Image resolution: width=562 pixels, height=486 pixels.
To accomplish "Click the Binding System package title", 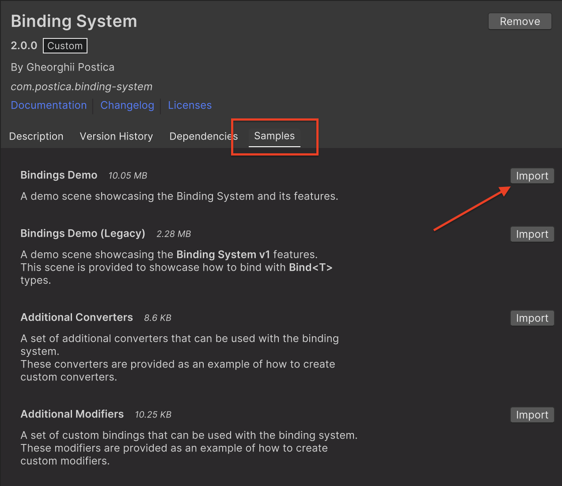I will [74, 21].
